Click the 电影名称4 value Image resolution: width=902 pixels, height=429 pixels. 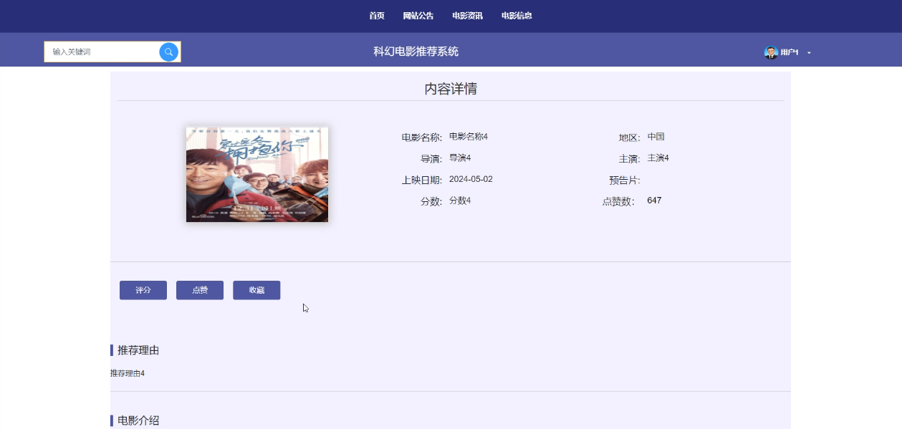click(x=469, y=136)
